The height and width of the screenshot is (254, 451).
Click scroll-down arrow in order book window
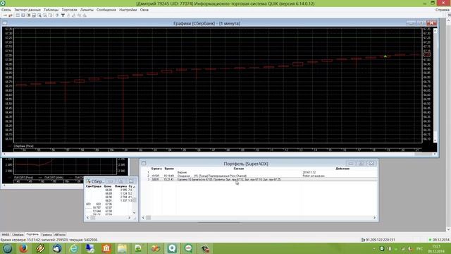[134, 212]
